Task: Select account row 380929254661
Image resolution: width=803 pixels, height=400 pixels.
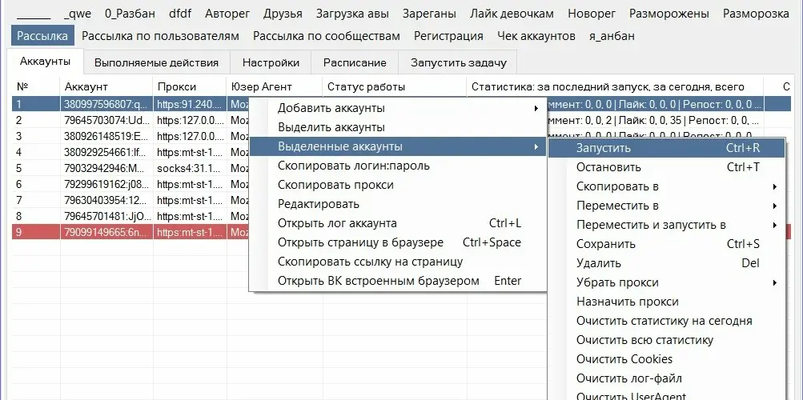Action: [106, 153]
